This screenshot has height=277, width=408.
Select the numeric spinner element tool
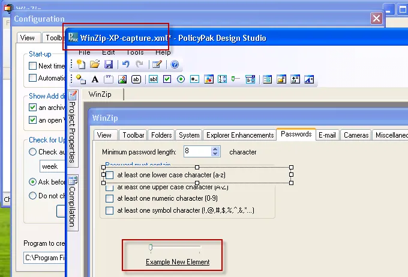click(x=222, y=79)
